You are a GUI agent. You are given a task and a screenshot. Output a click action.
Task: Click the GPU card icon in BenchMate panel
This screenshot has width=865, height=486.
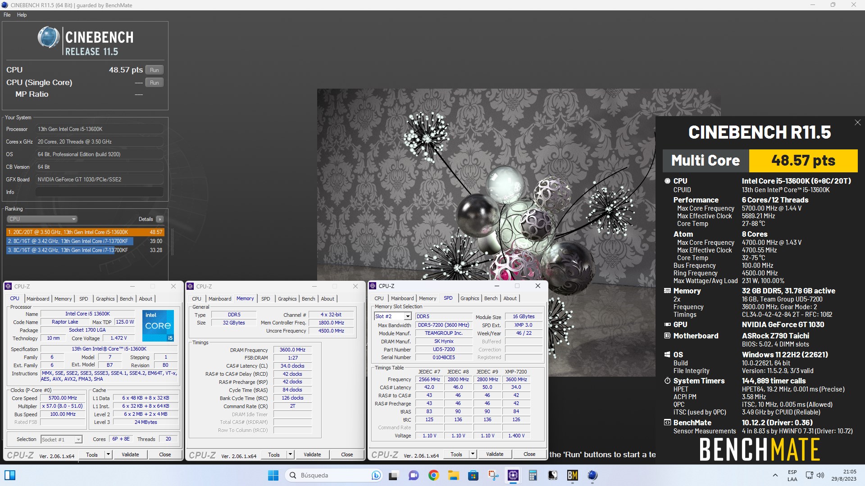(x=667, y=324)
